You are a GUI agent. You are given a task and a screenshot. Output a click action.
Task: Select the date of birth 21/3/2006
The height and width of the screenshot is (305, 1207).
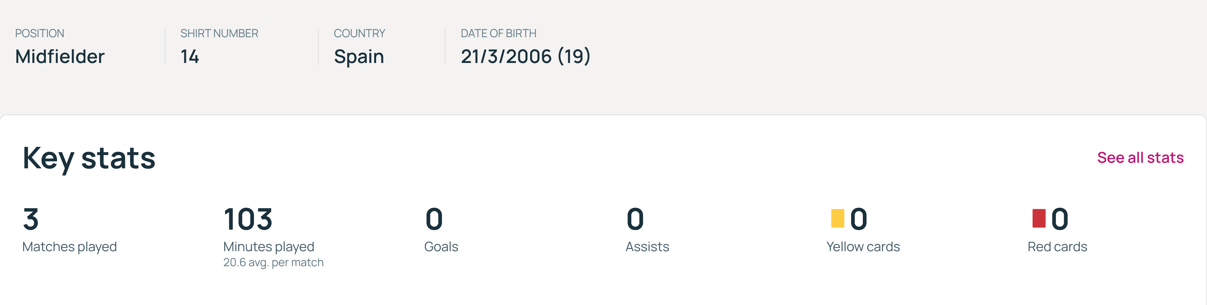(506, 56)
